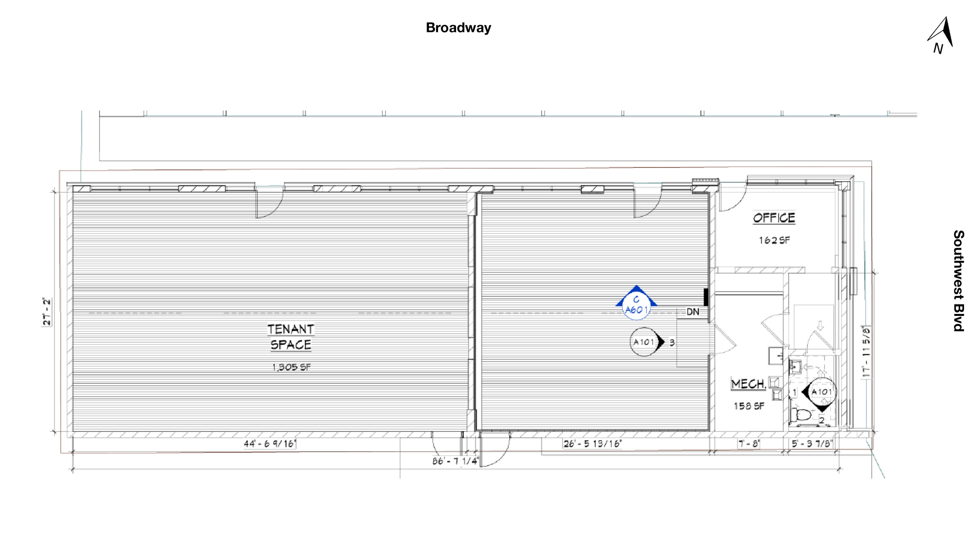The height and width of the screenshot is (548, 975).
Task: Select the blue C A601 section marker
Action: [x=636, y=303]
